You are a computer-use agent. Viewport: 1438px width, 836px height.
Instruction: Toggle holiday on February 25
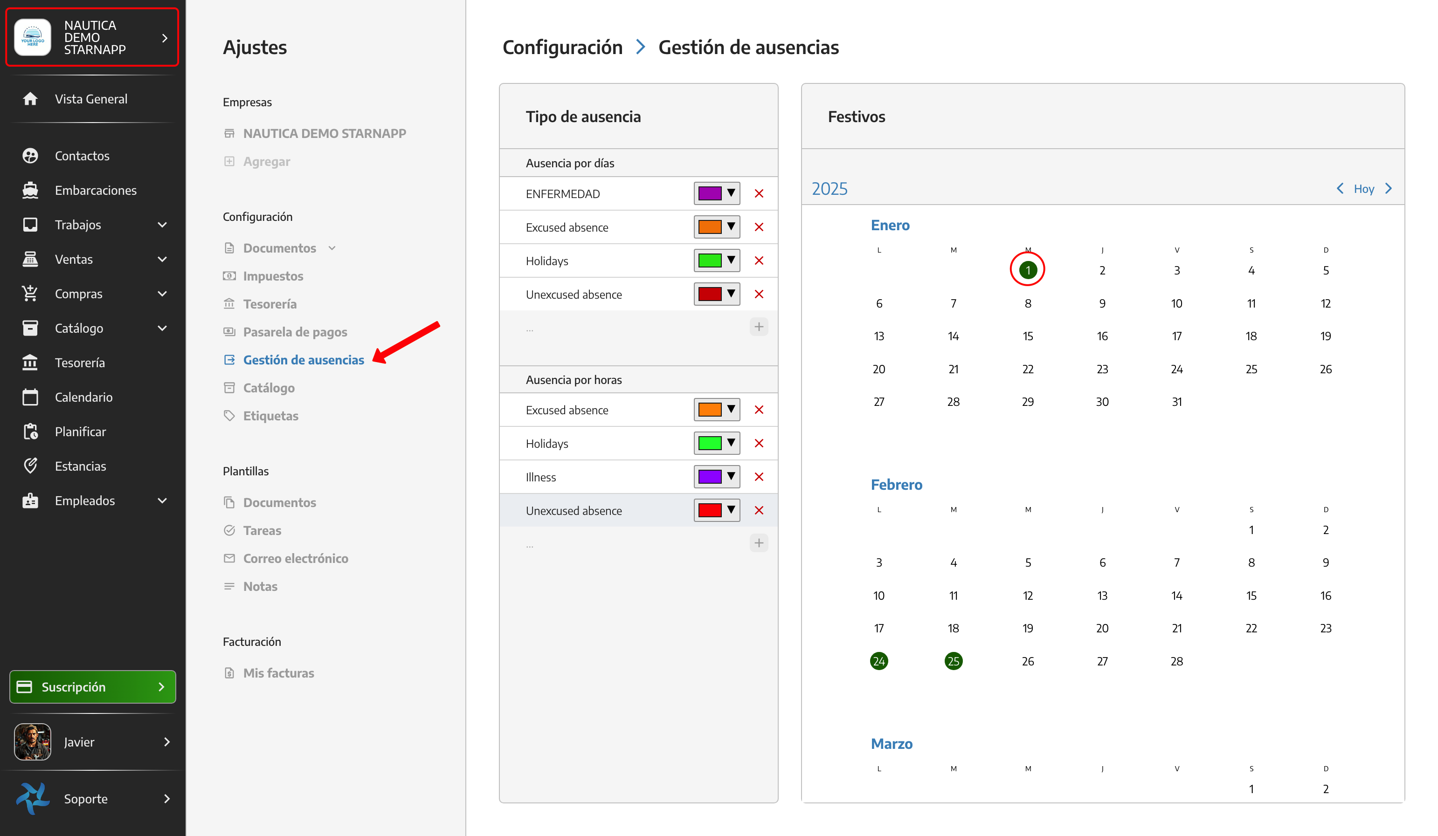coord(954,661)
